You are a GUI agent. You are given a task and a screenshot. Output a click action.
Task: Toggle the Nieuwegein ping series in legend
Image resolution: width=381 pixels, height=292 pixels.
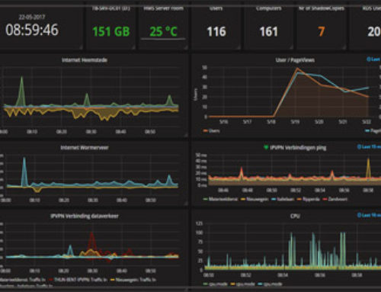(258, 199)
